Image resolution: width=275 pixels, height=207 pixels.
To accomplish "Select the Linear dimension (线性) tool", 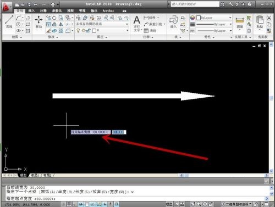I will 150,18.
